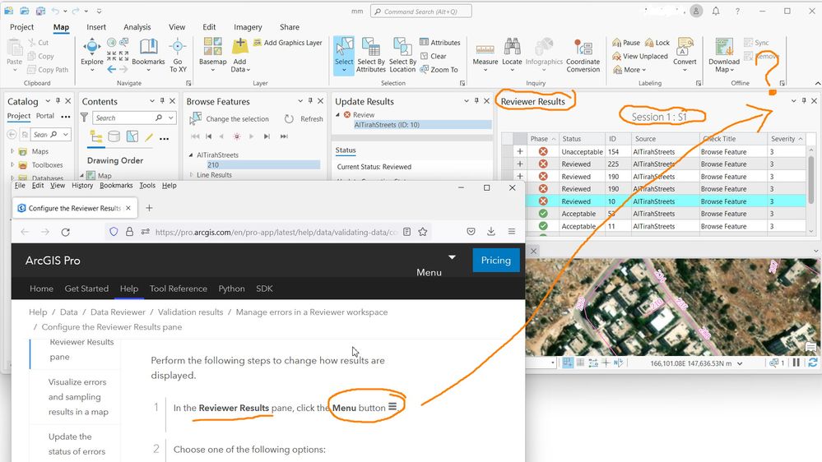
Task: Go to last feature in Browse Features
Action: pyautogui.click(x=284, y=136)
